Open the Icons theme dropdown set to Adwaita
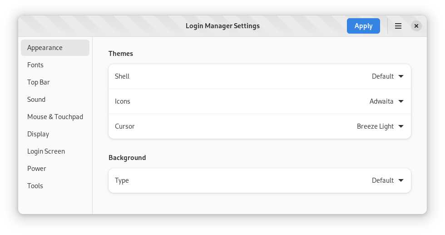Viewport: 445px width, 235px height. (x=386, y=101)
